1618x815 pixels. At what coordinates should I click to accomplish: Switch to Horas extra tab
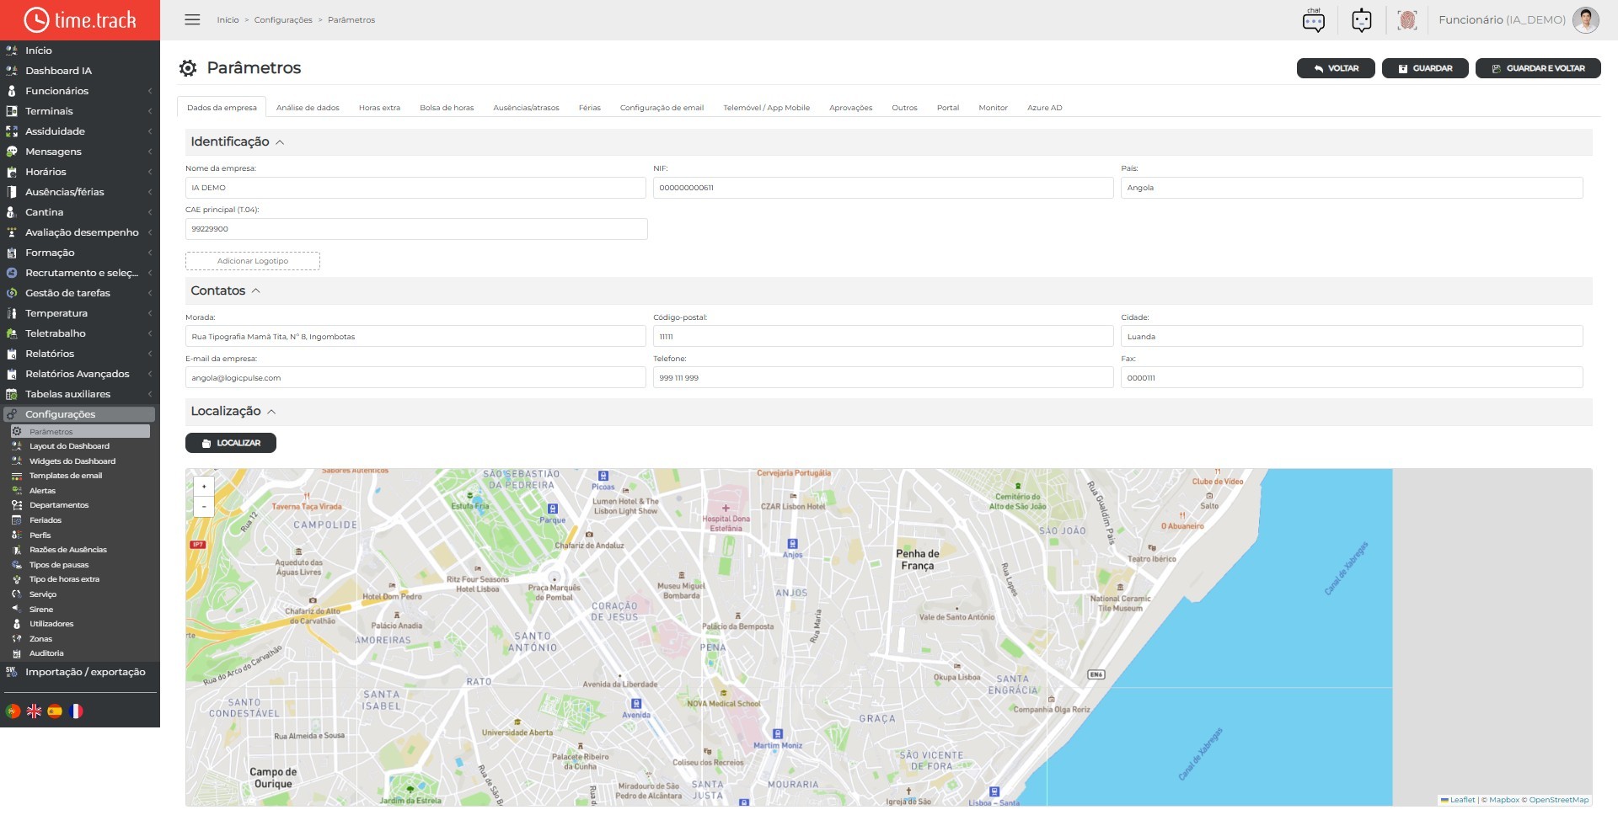379,108
